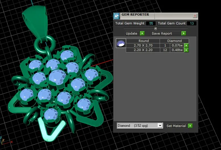Close the Gem Reporter window
Image resolution: width=221 pixels, height=150 pixels.
(195, 16)
